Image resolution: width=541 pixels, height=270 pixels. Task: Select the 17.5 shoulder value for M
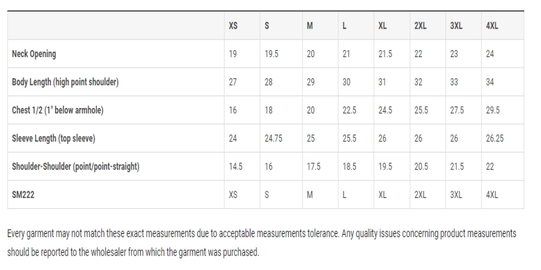pyautogui.click(x=314, y=166)
